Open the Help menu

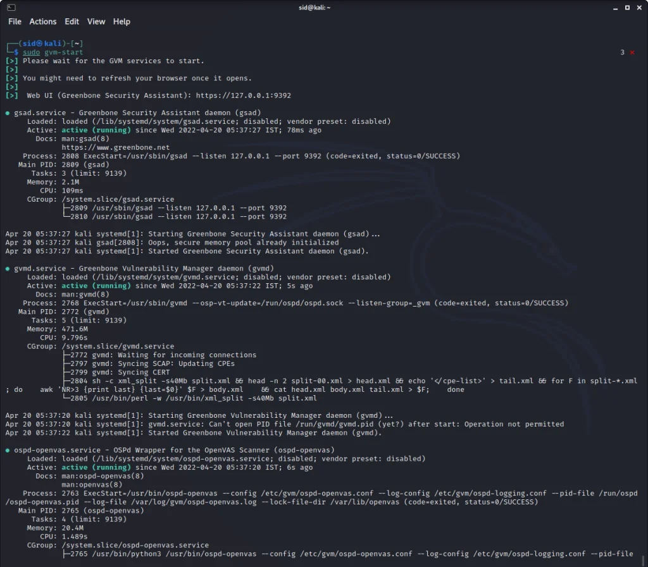click(121, 21)
